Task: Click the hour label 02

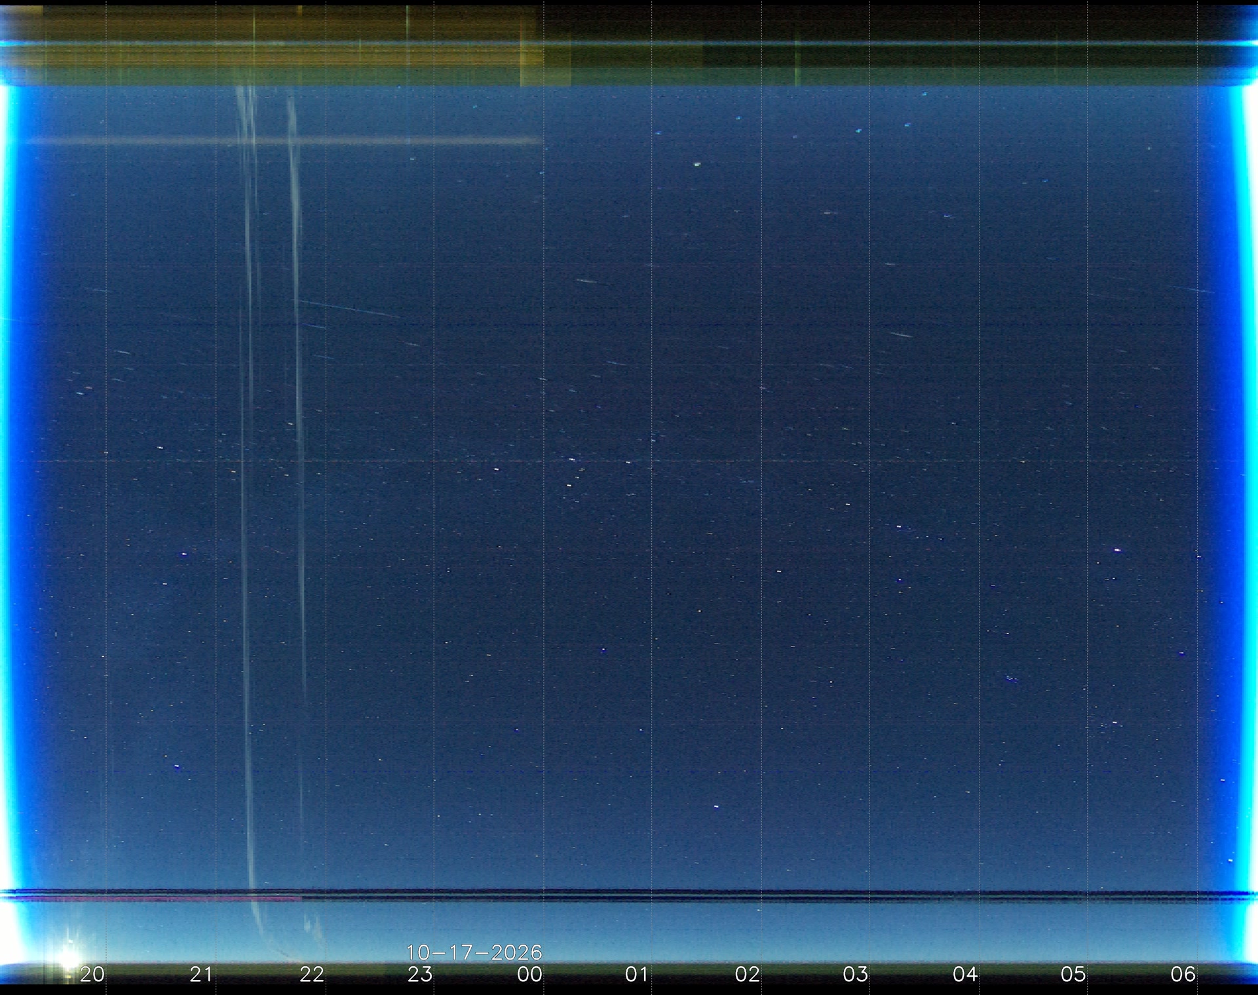Action: (747, 974)
